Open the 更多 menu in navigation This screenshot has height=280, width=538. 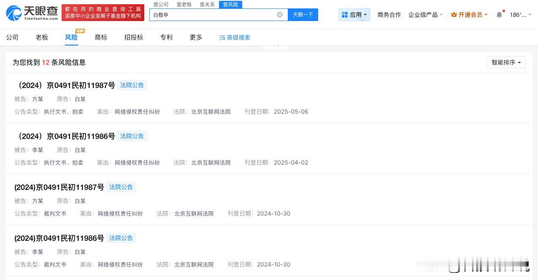click(195, 37)
